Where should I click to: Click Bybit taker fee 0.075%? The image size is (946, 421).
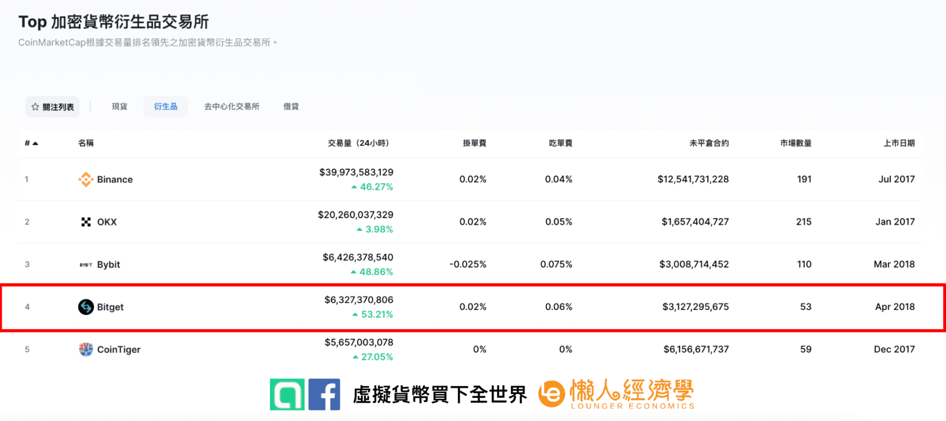pyautogui.click(x=556, y=264)
